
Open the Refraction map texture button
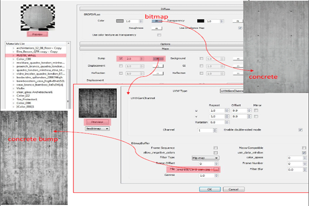(158, 73)
